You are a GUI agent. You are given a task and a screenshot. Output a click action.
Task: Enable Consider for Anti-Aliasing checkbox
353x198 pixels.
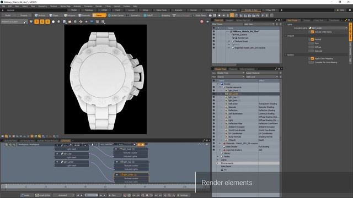point(311,62)
